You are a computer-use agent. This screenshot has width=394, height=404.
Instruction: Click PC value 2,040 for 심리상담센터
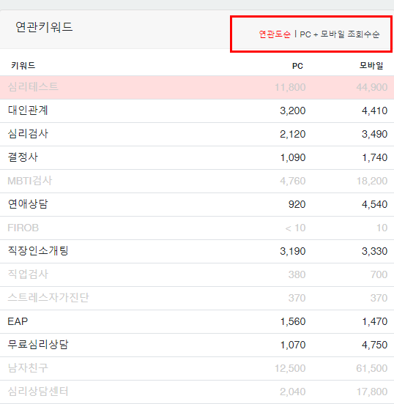click(293, 392)
